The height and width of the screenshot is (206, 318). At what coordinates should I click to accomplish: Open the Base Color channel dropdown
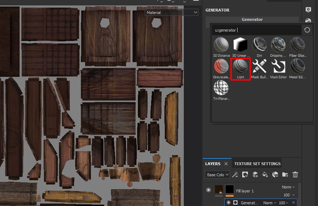coord(217,175)
